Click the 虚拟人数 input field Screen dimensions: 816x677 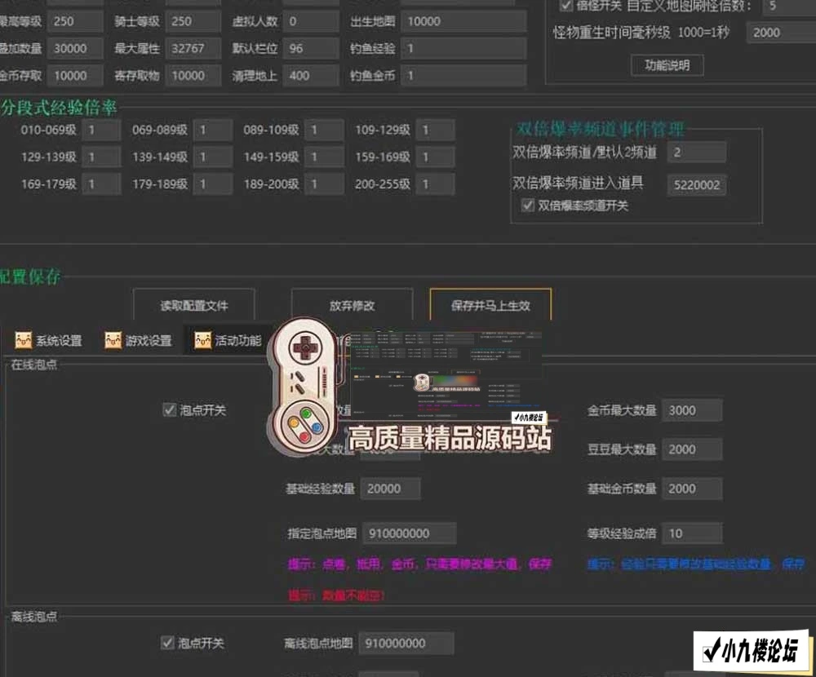click(311, 21)
